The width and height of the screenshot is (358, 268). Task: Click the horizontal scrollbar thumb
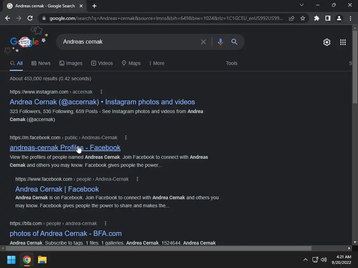(x=159, y=248)
